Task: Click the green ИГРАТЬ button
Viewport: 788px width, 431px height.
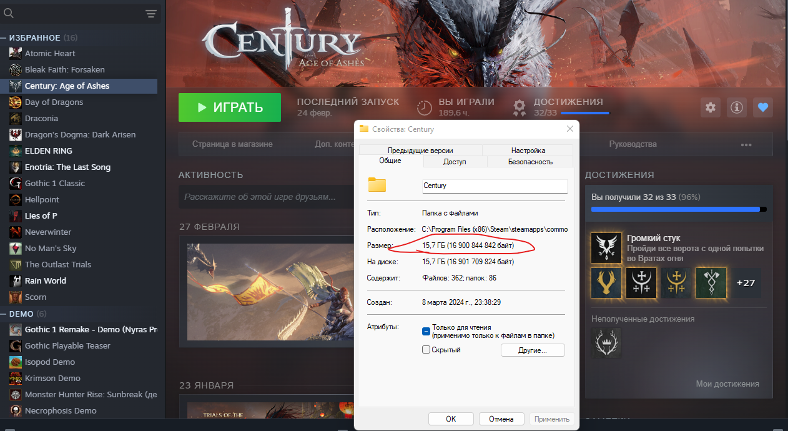Action: point(230,107)
